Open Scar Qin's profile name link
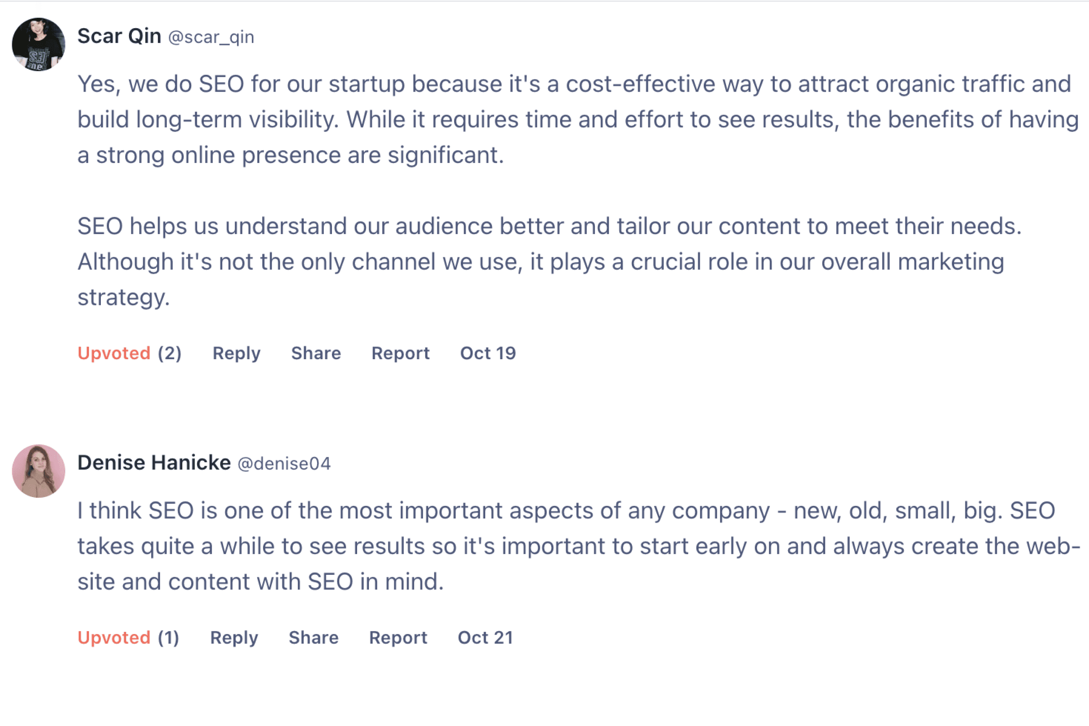Viewport: 1089px width, 726px height. pyautogui.click(x=119, y=36)
